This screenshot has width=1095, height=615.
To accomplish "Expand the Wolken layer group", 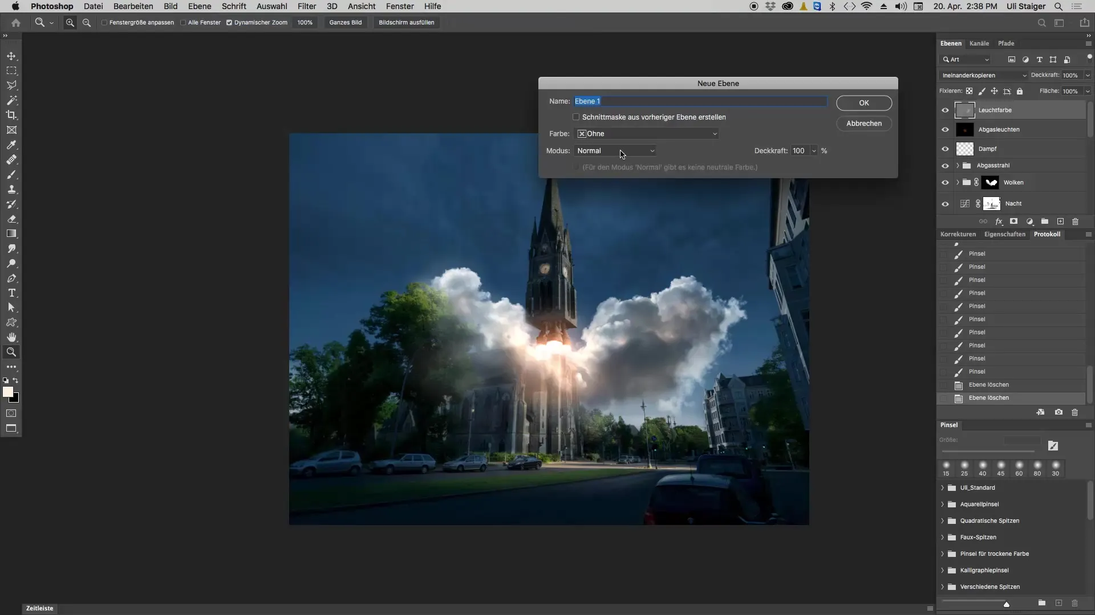I will [x=958, y=183].
